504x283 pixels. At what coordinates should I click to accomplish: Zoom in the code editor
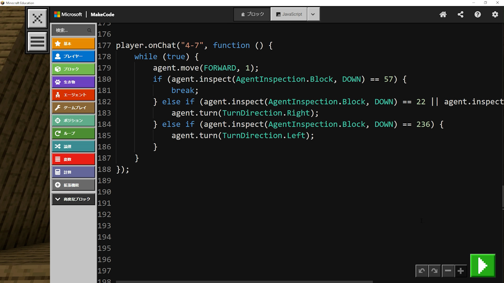pyautogui.click(x=460, y=271)
